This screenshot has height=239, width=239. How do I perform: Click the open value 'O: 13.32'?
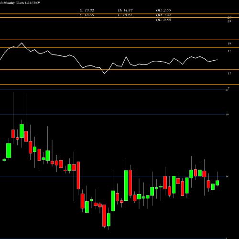87,11
